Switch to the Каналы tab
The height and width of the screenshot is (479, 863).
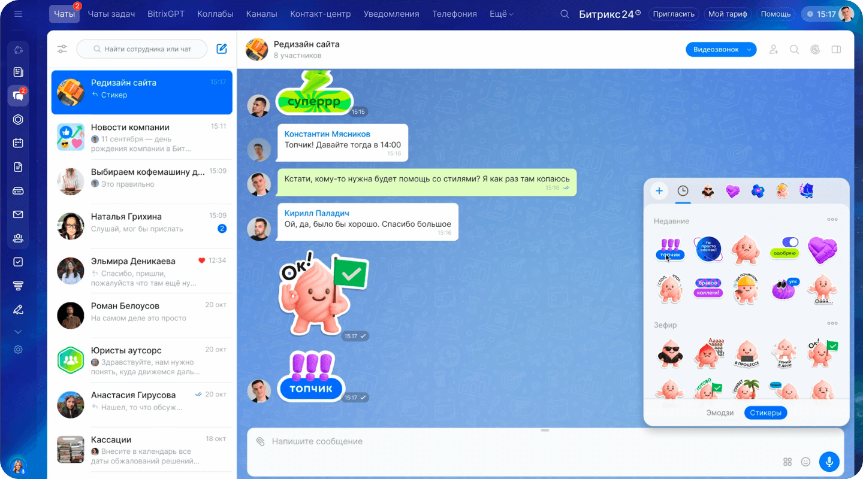pyautogui.click(x=261, y=14)
